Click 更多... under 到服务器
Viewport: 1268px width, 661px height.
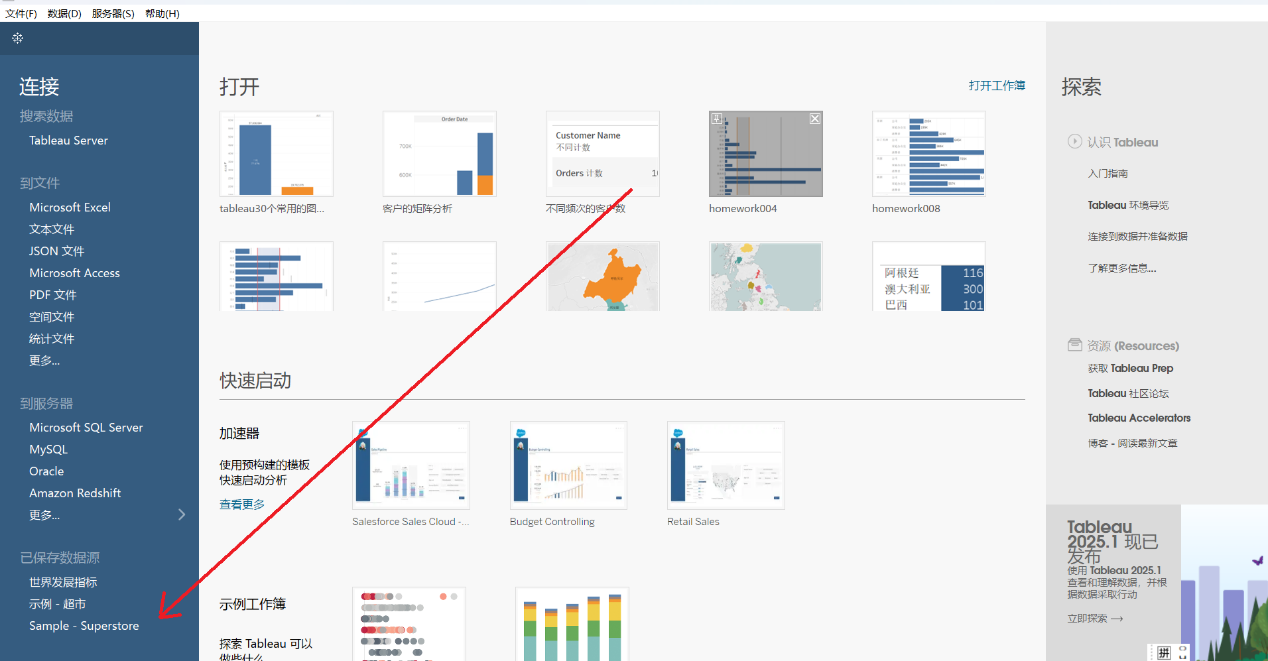pyautogui.click(x=44, y=515)
